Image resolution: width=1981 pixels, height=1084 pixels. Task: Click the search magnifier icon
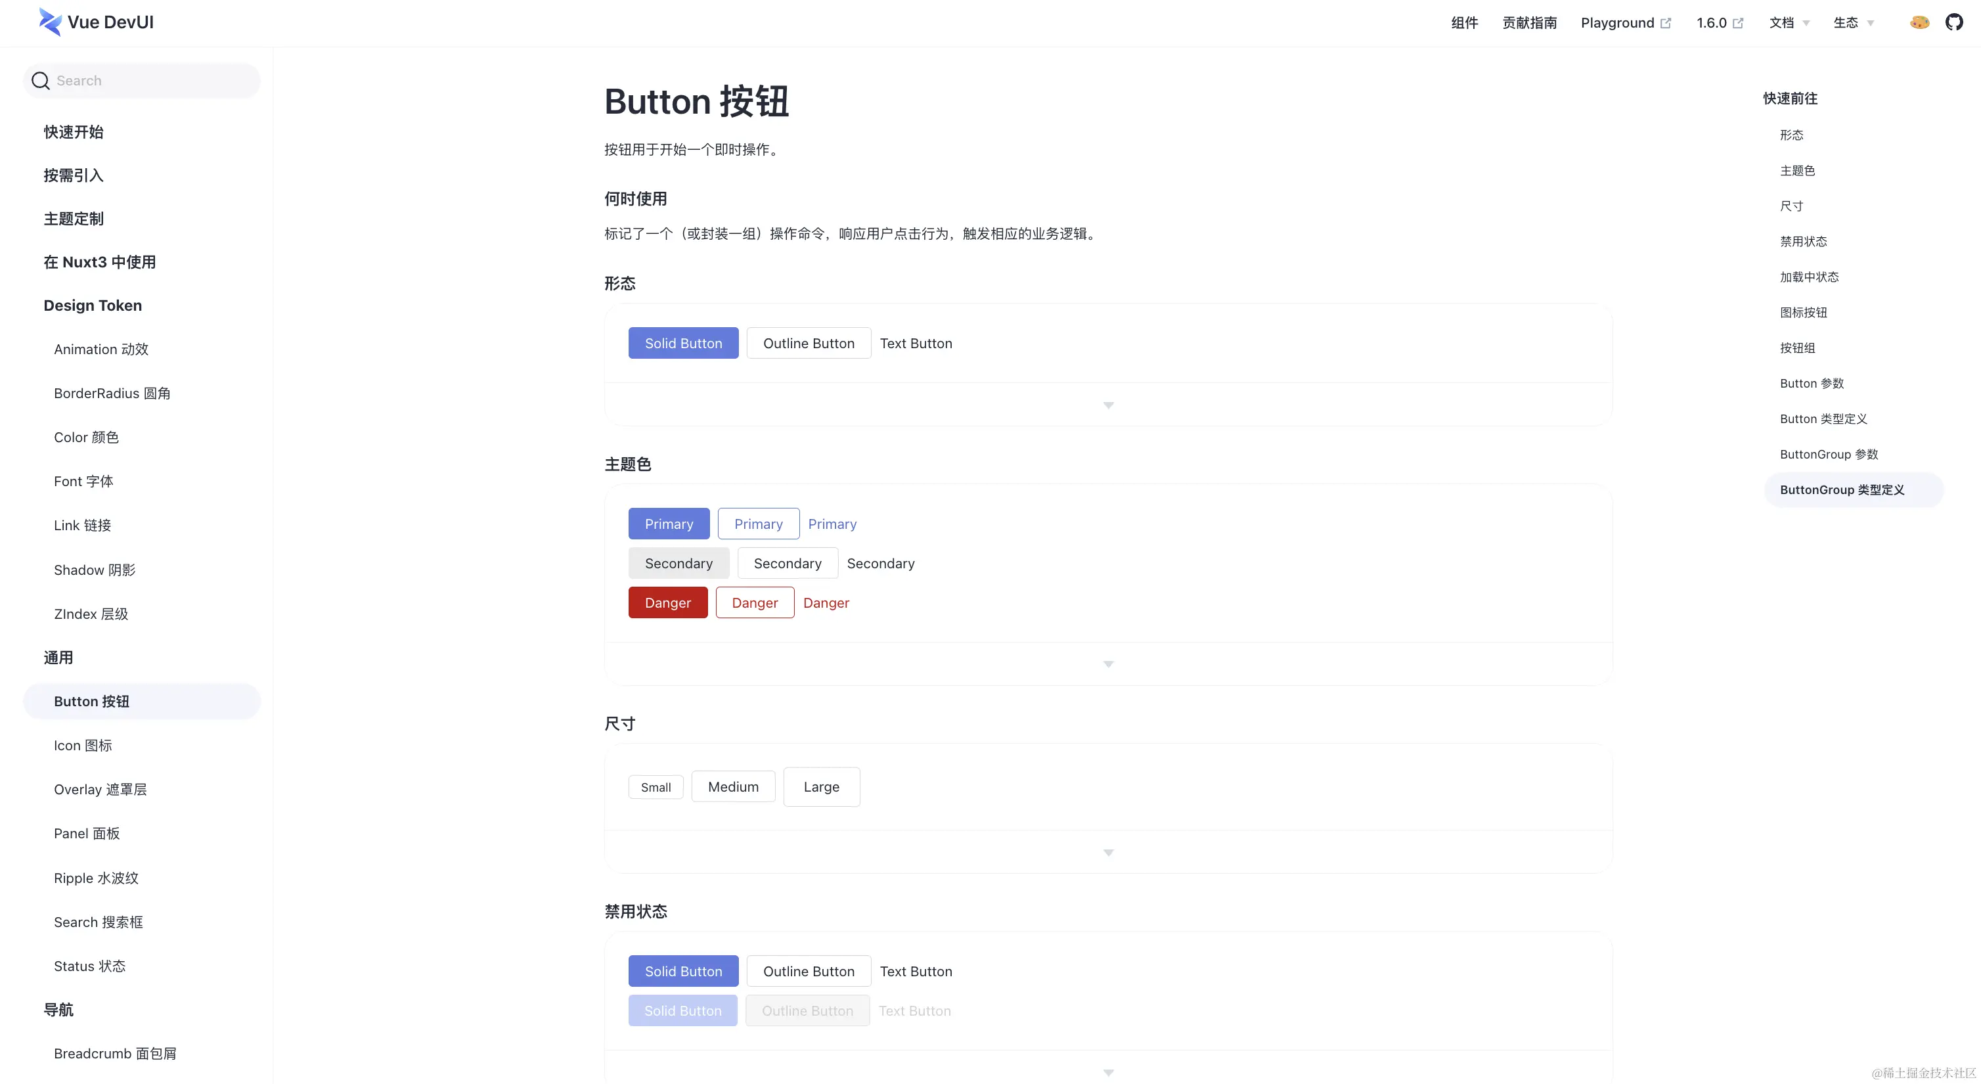point(41,81)
